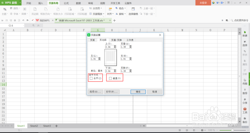Open the 纸张大小 paper size tool
The image size is (250, 133).
pyautogui.click(x=58, y=11)
